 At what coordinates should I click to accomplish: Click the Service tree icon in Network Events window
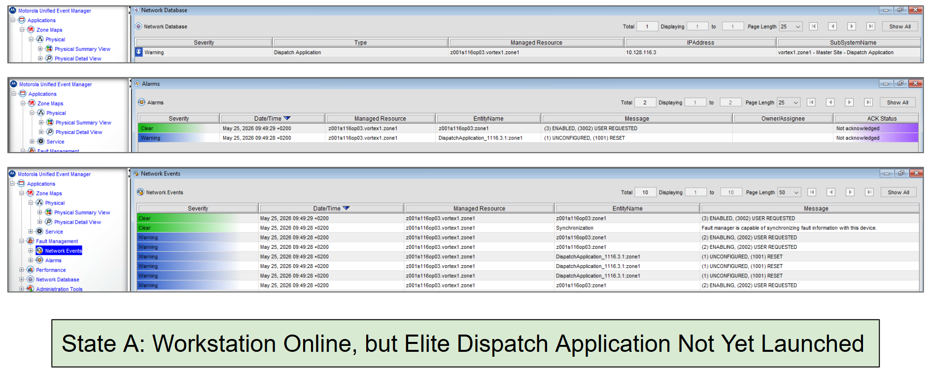tap(39, 232)
